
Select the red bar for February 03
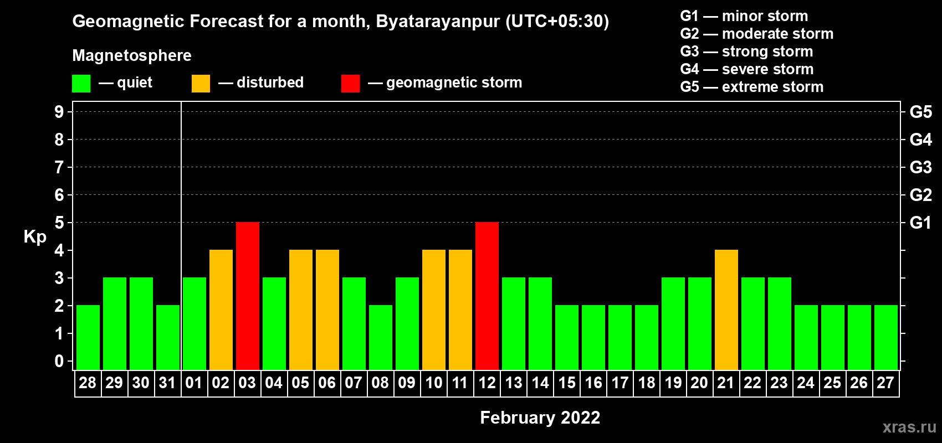248,296
